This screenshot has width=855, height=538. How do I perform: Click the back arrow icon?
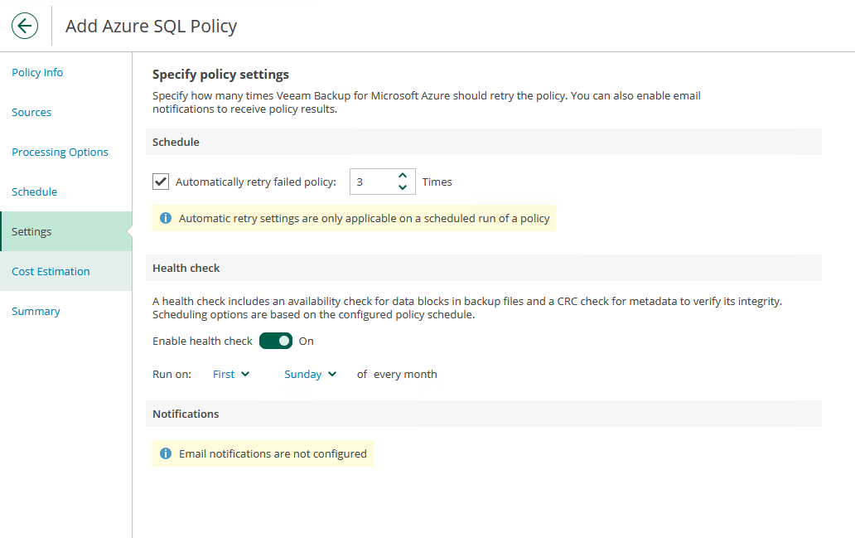coord(25,26)
